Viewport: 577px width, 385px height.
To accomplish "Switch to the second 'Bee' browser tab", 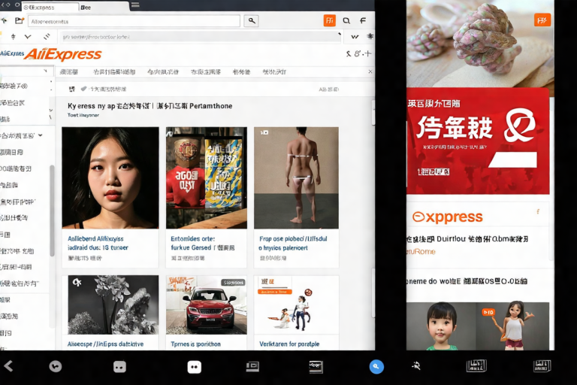I will (x=103, y=7).
